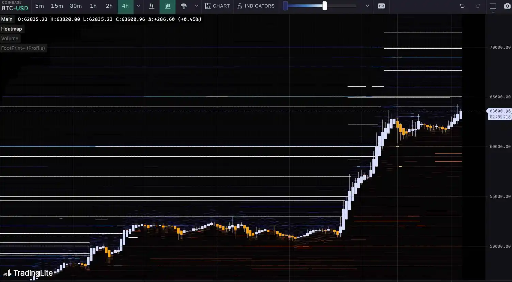Viewport: 512px width, 282px height.
Task: Switch to the 1h timeframe
Action: (93, 6)
